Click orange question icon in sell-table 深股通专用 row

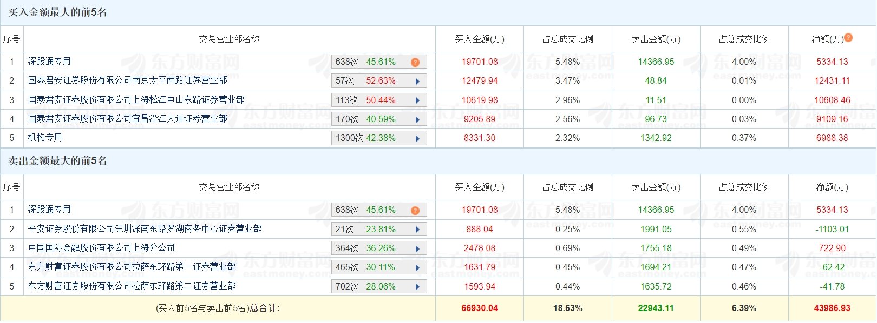point(415,211)
